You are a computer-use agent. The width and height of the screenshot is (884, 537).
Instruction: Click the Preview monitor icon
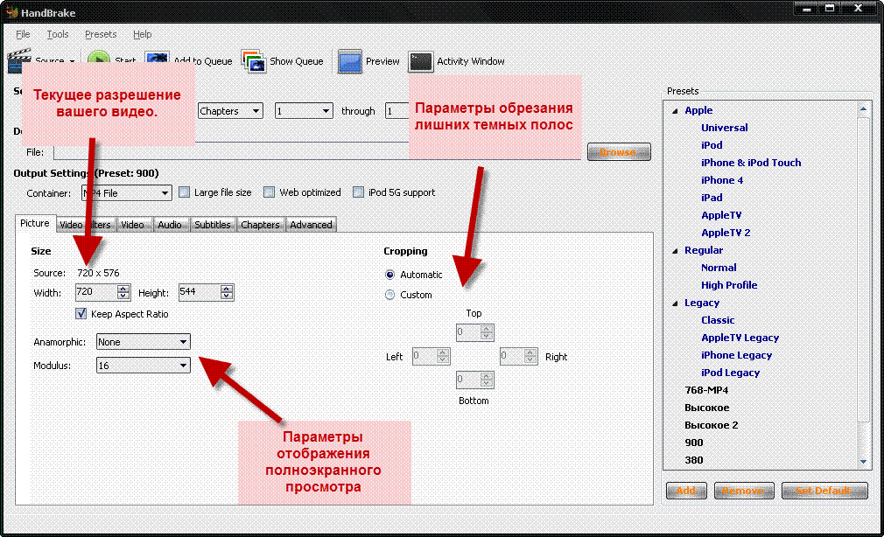coord(349,61)
